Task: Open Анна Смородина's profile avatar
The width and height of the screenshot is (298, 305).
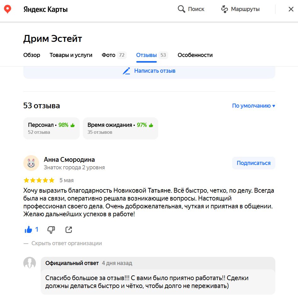Action: [x=32, y=163]
